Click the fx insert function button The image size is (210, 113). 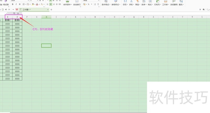coord(18,13)
